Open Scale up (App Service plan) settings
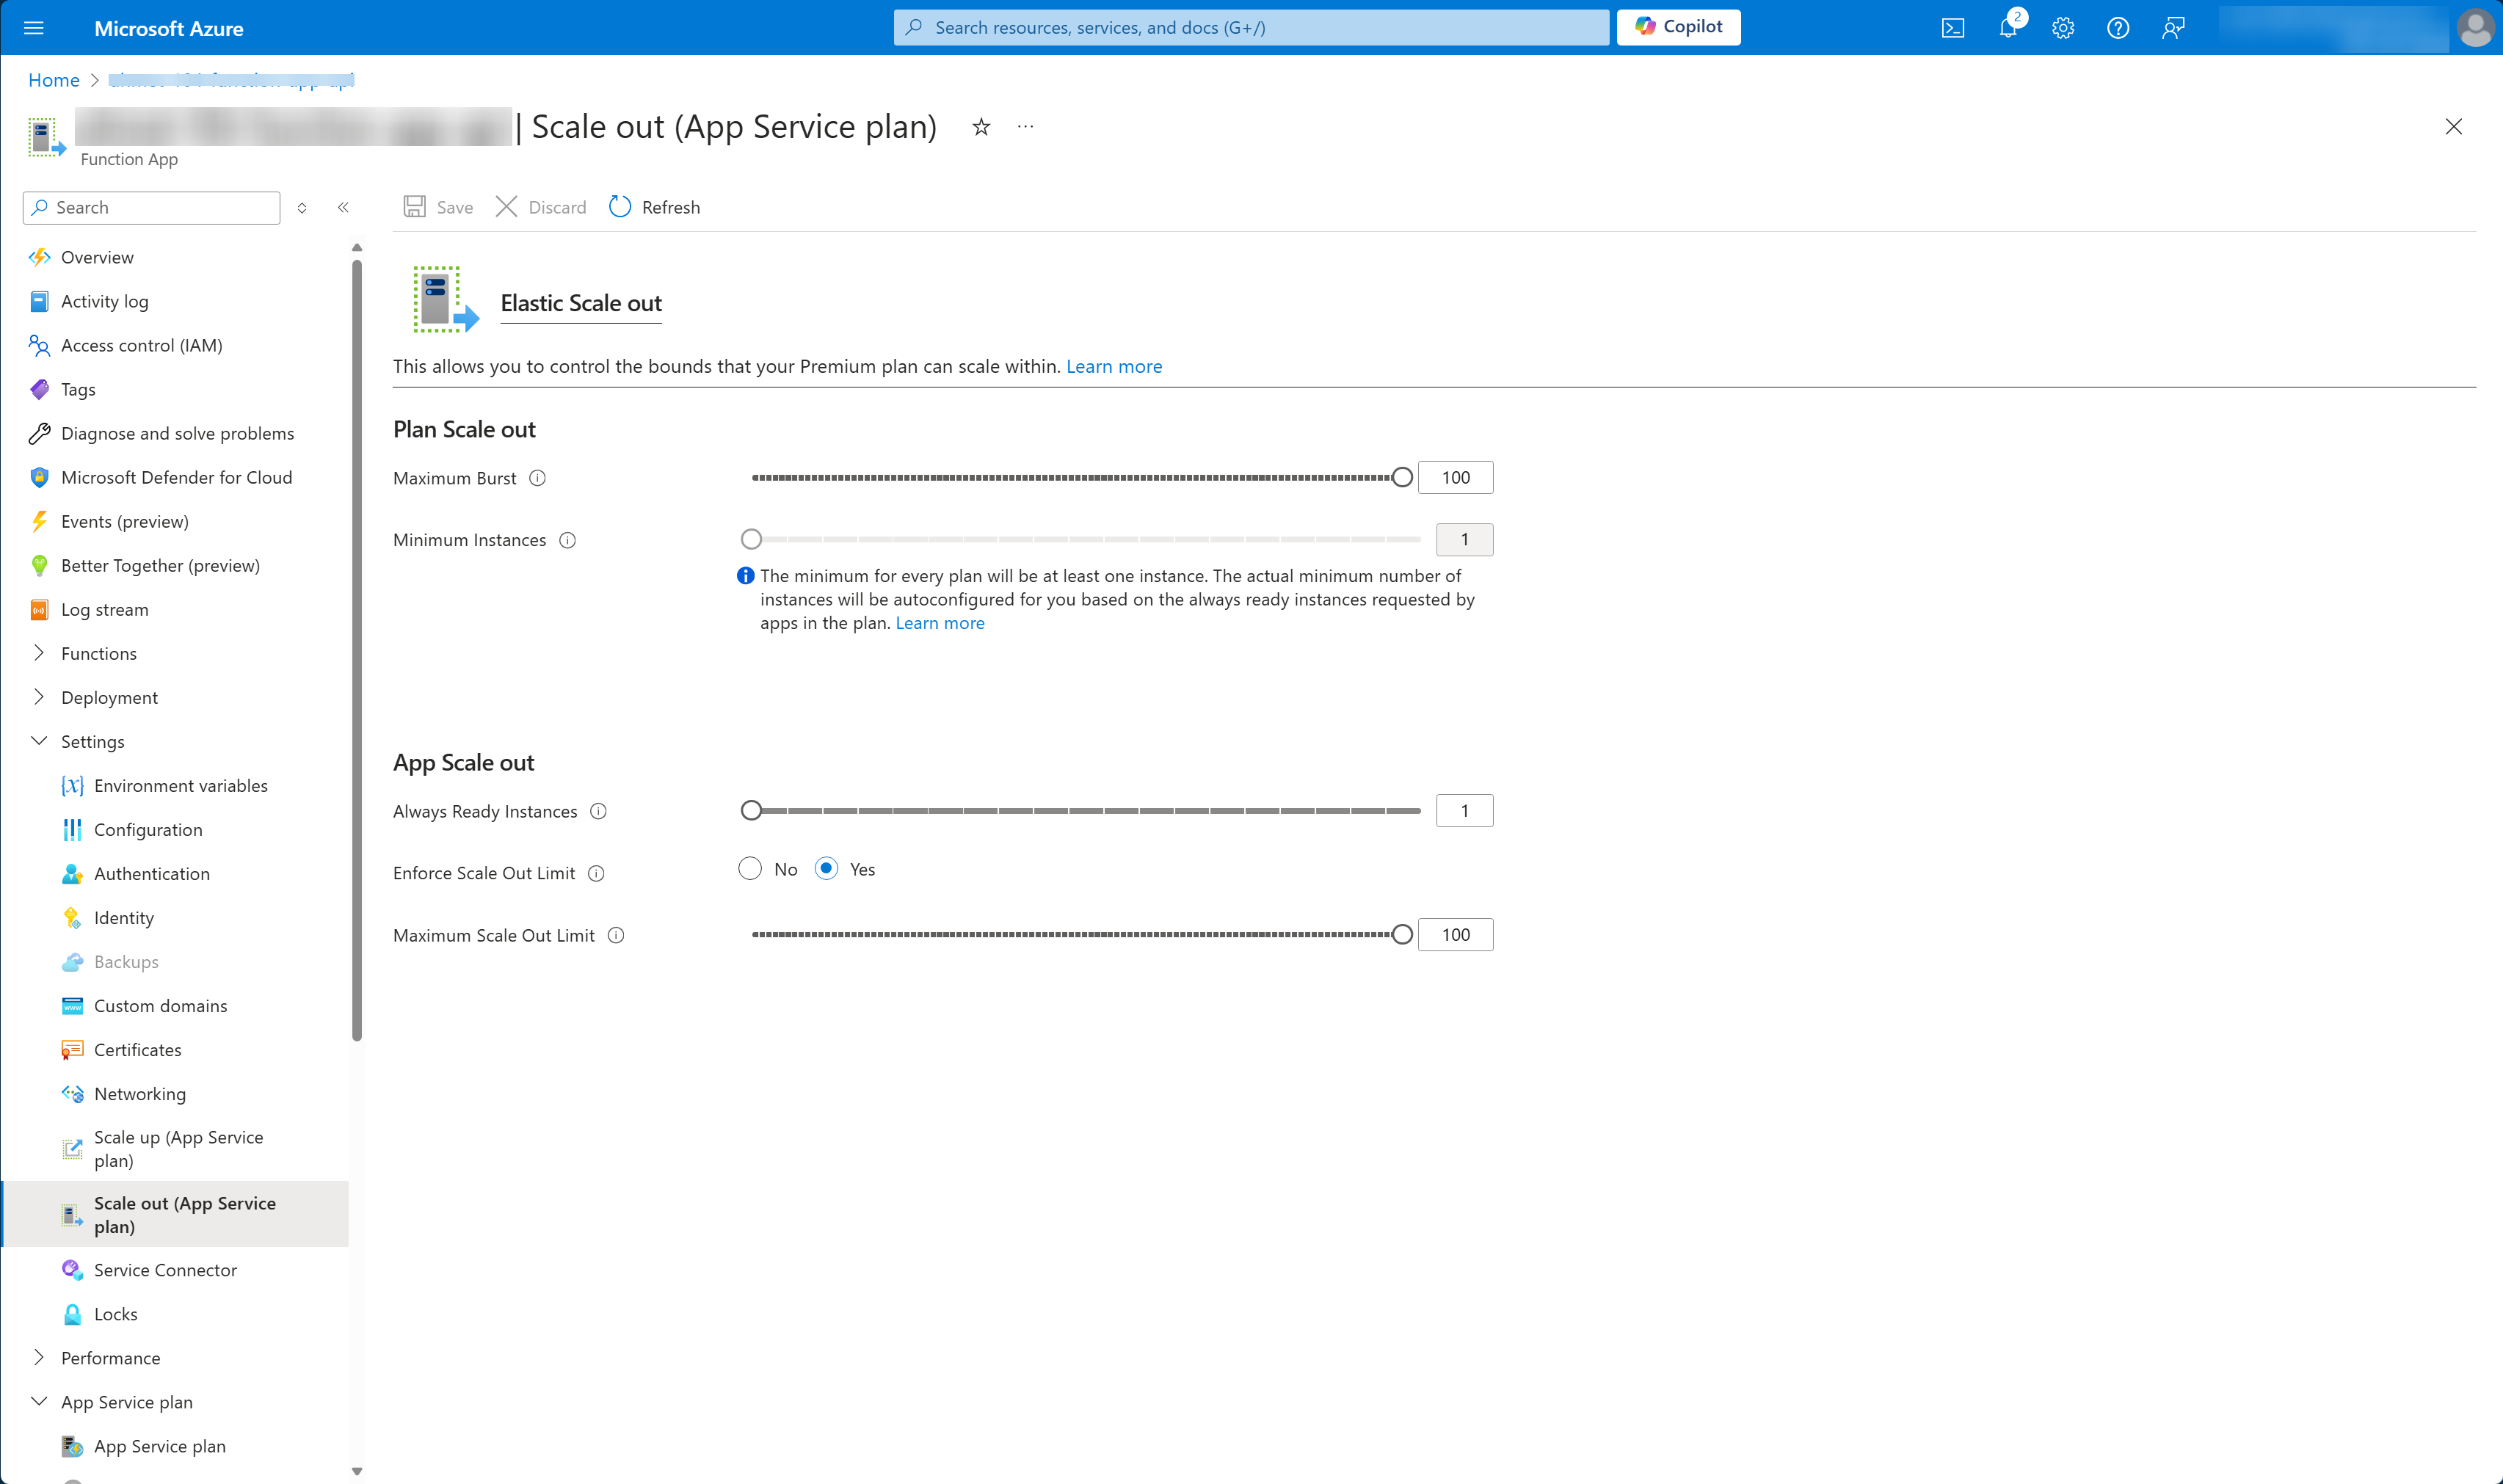This screenshot has width=2503, height=1484. pos(178,1148)
